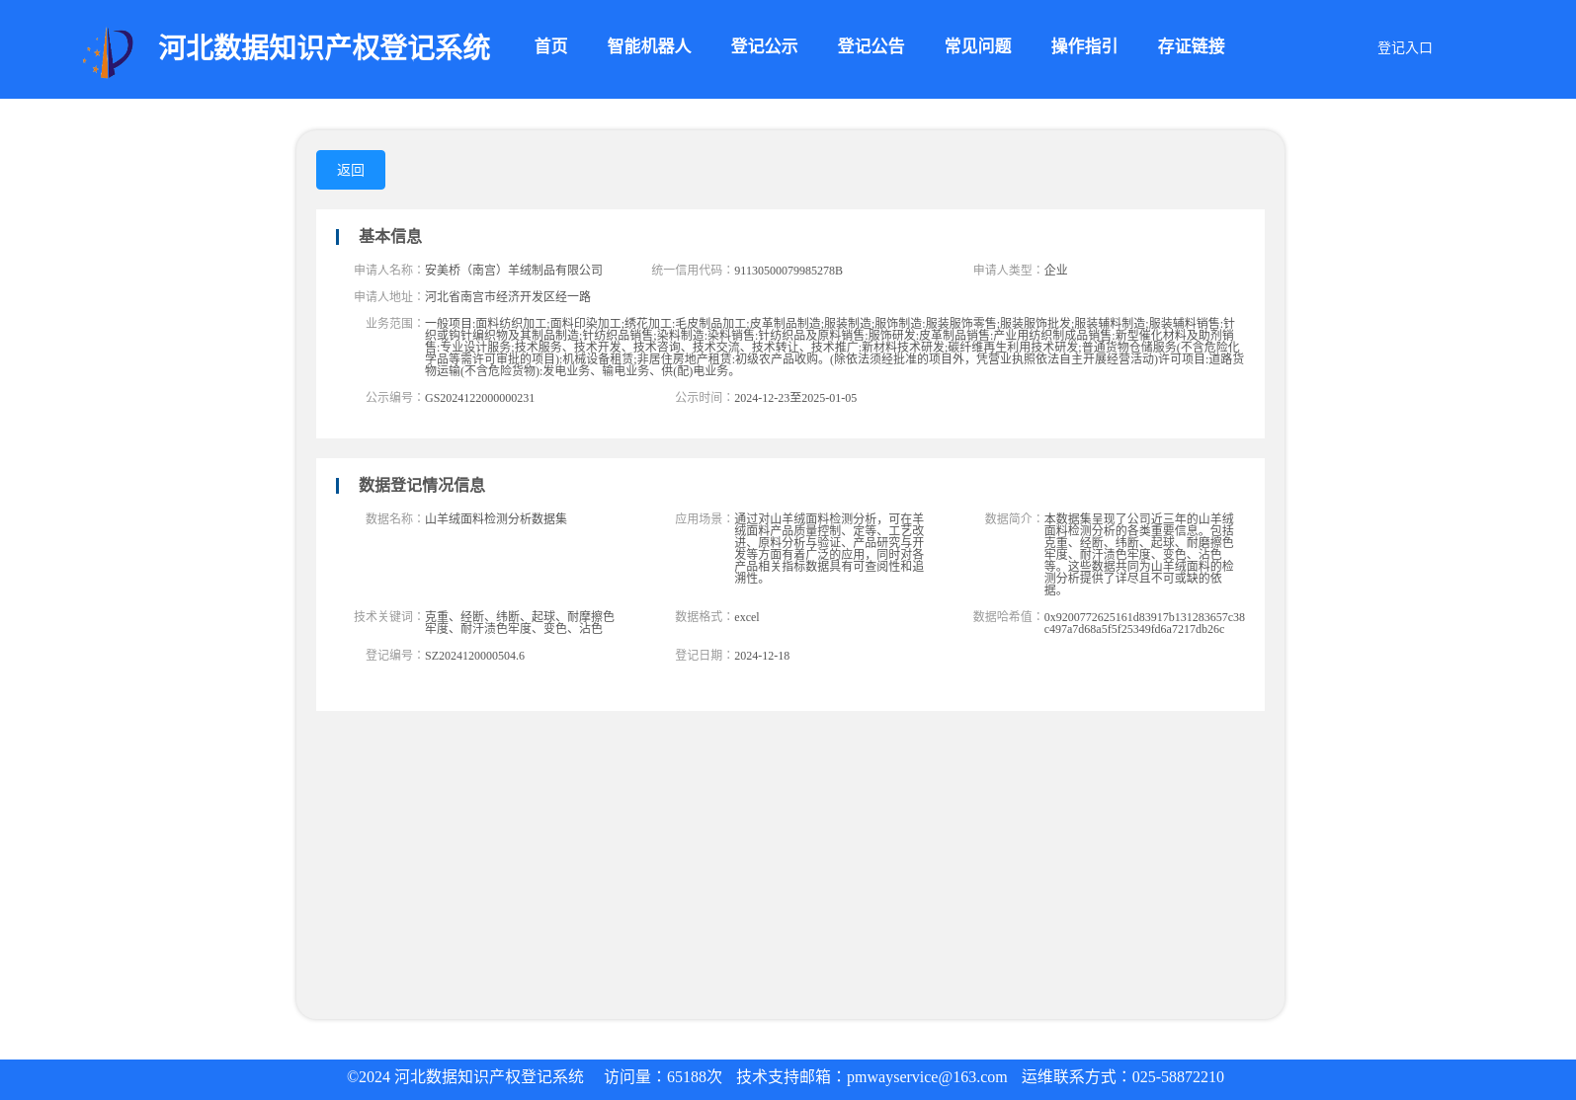
Task: Click the footer visit count 65188次
Action: 695,1077
